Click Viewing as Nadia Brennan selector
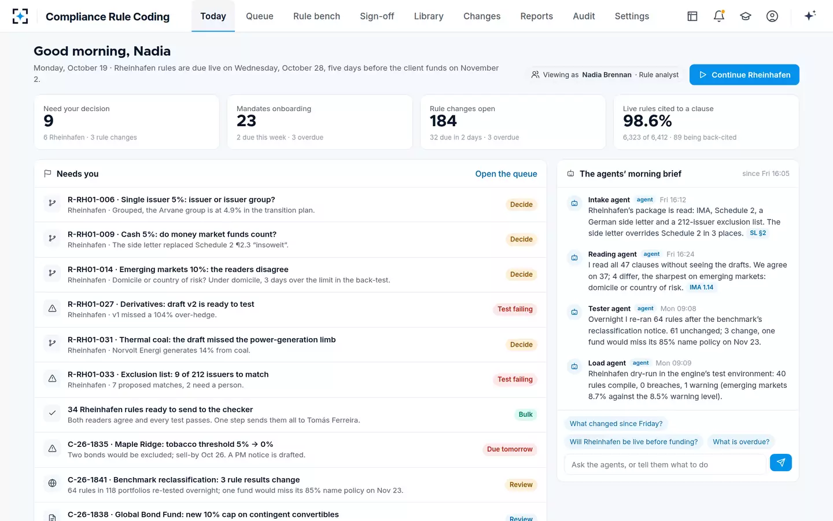Viewport: 833px width, 521px height. coord(605,75)
